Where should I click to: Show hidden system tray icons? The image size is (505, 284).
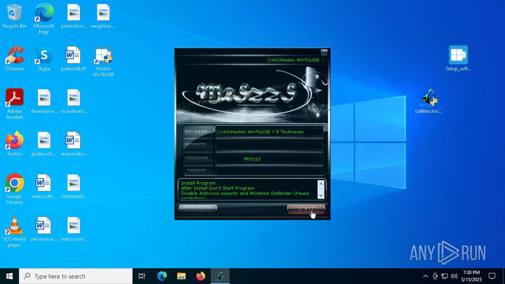coord(425,276)
